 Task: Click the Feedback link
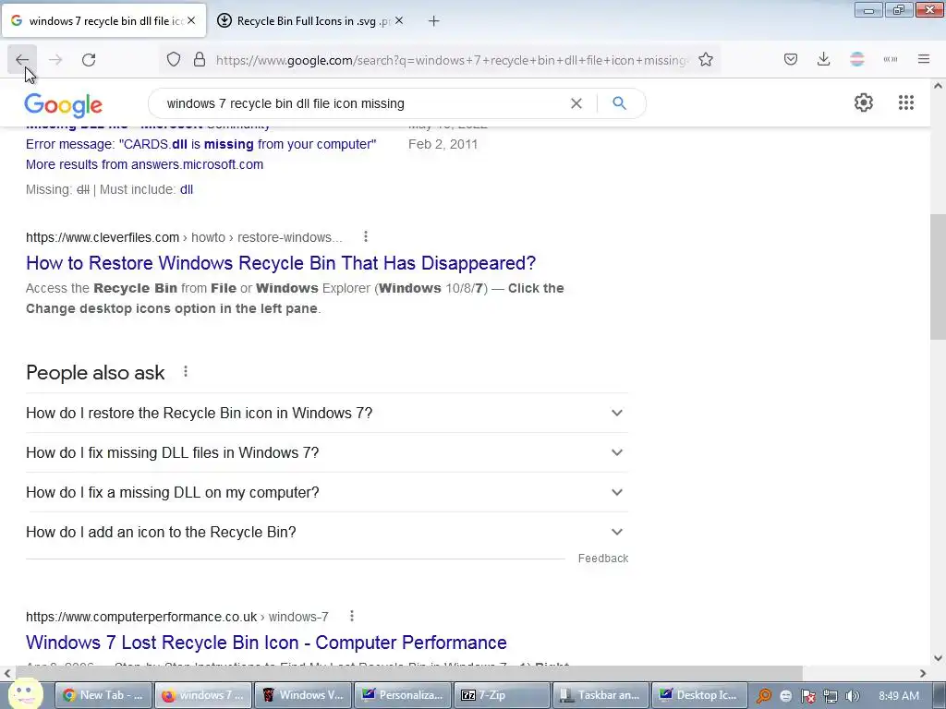pos(602,559)
